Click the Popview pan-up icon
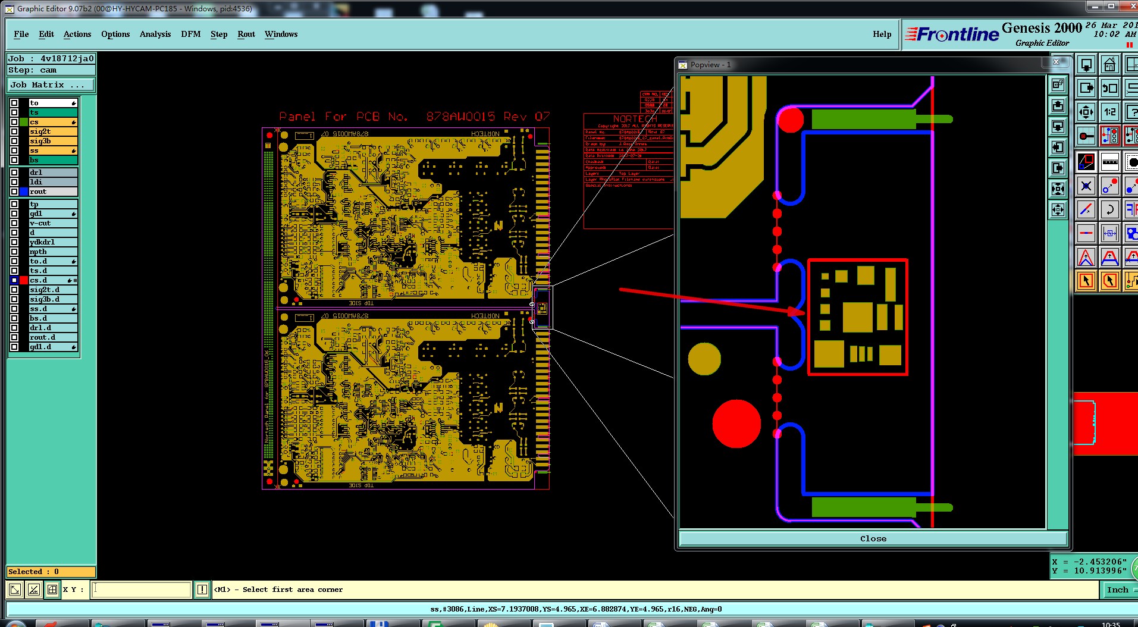This screenshot has height=627, width=1138. [x=1058, y=106]
